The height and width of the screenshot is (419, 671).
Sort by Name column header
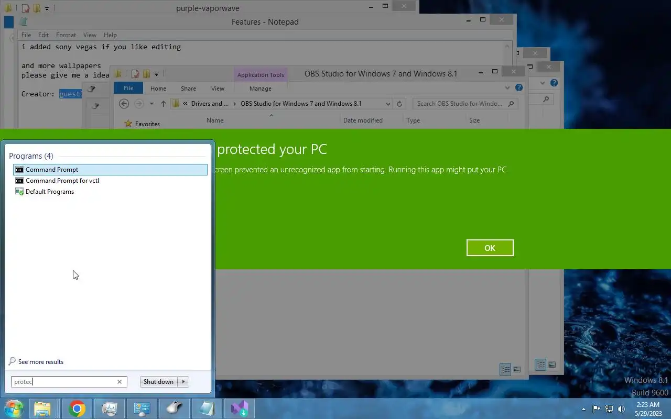click(x=215, y=120)
